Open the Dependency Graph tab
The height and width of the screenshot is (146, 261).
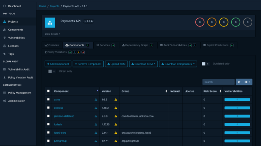pyautogui.click(x=138, y=45)
